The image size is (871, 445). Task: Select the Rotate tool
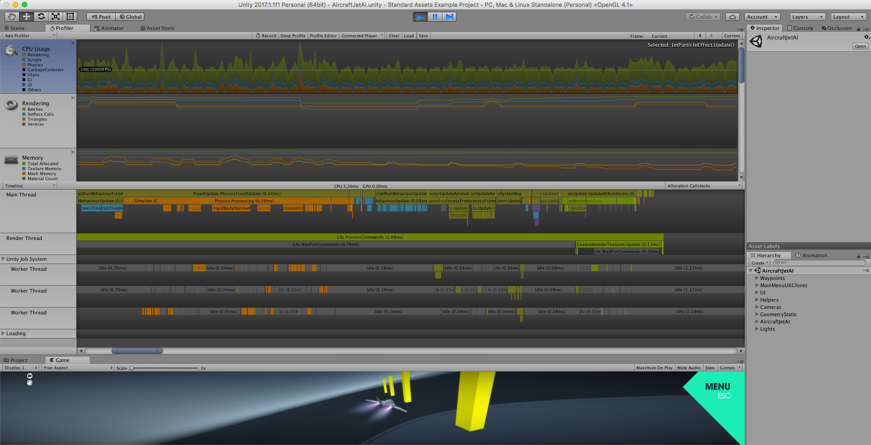tap(41, 17)
